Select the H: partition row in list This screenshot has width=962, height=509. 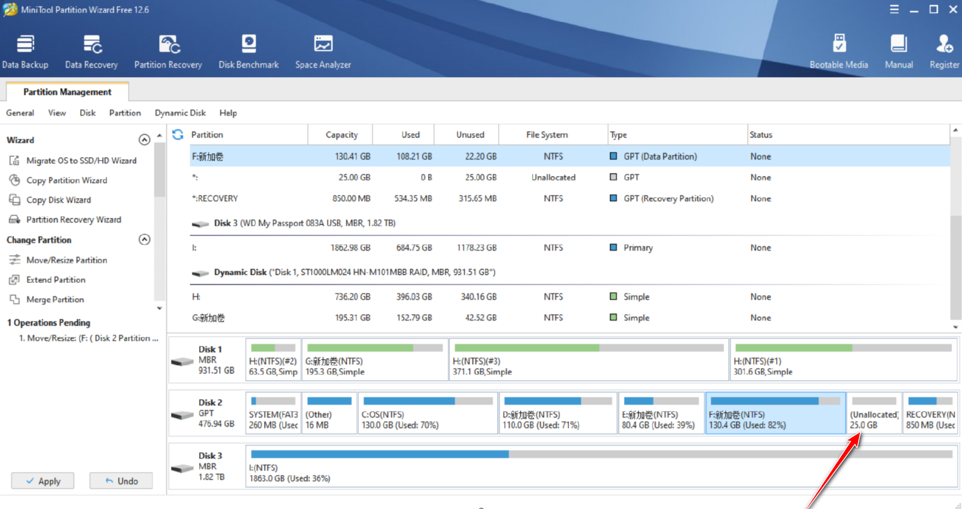(569, 296)
